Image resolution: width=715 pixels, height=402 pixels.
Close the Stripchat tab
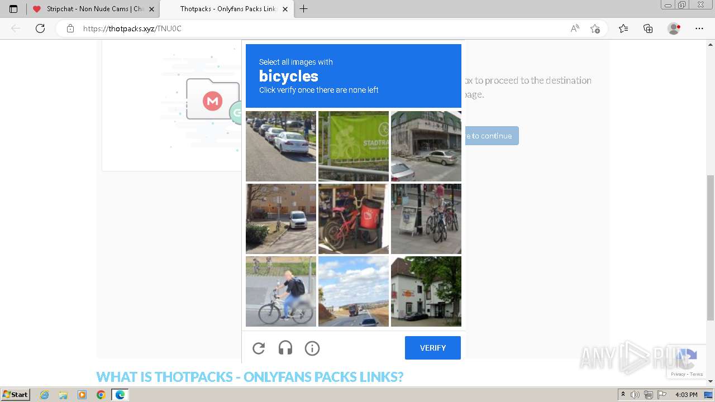[151, 9]
